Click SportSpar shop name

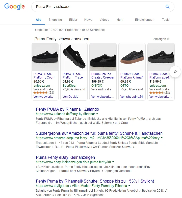(69, 86)
